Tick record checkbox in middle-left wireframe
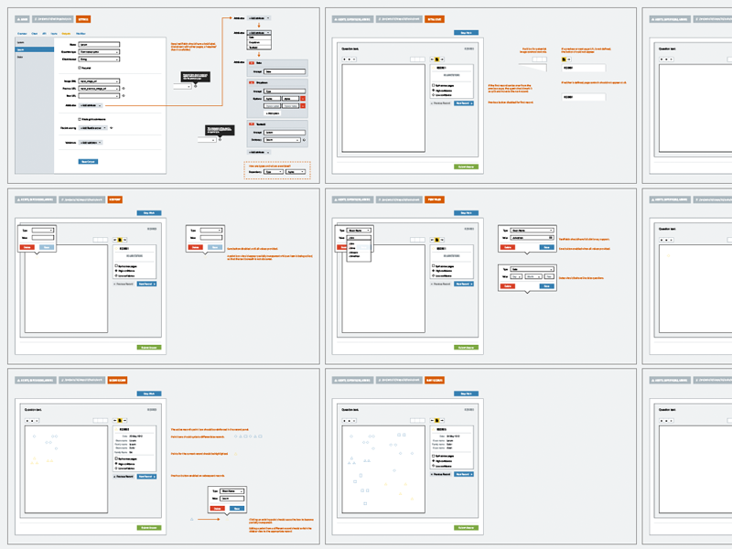Screen dimensions: 732x549 click(116, 266)
